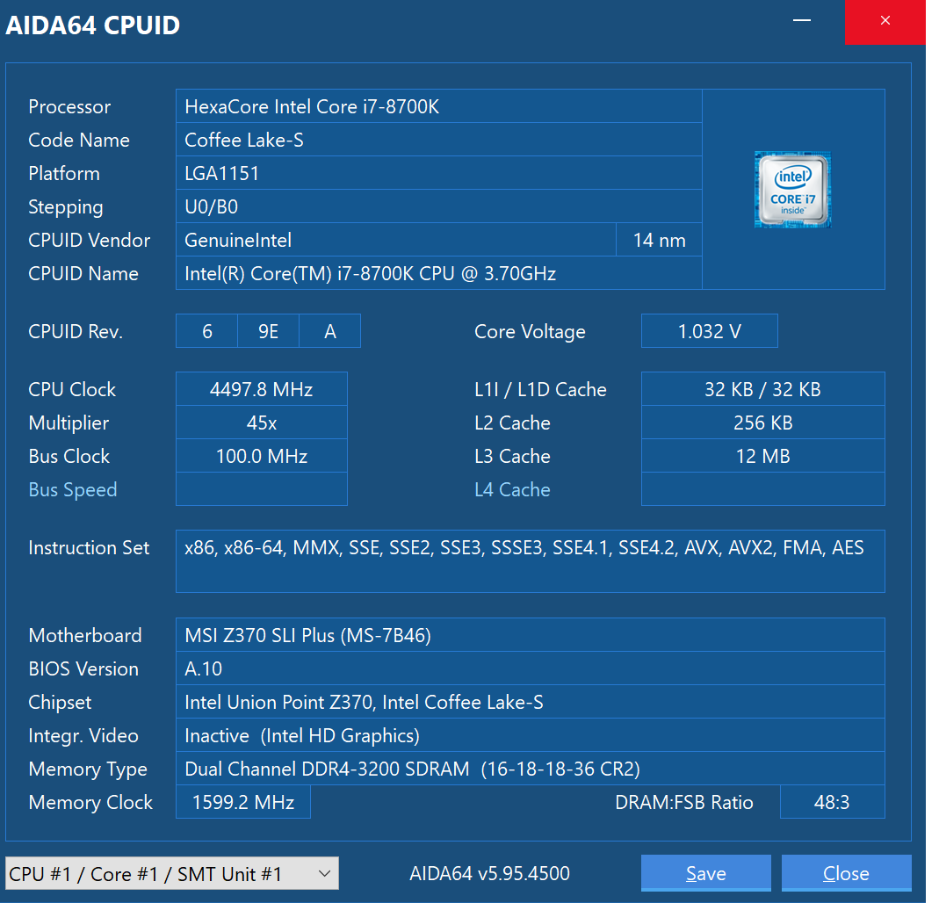Click the Save button
Viewport: 939px width, 903px height.
[x=706, y=873]
